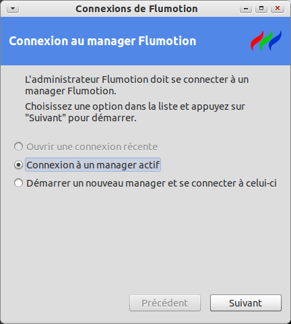The image size is (291, 324).
Task: Click the greyed-out label 'Ouvrir une connexion récente'
Action: click(x=92, y=147)
